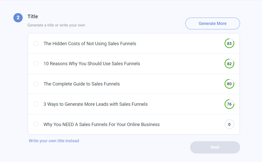262x162 pixels.
Task: Select the 'Why You NEED' radio button
Action: 36,124
